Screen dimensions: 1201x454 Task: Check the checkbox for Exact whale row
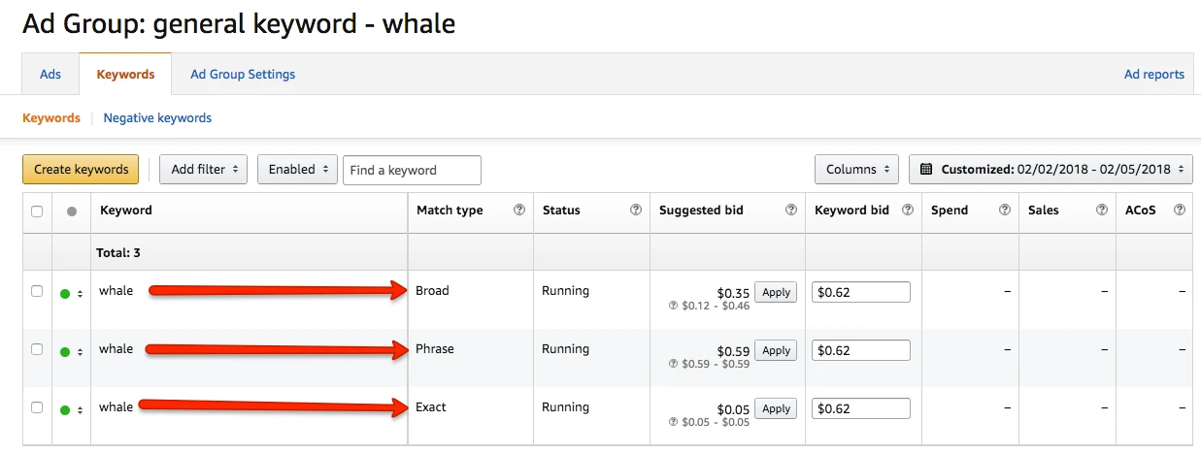(x=37, y=407)
